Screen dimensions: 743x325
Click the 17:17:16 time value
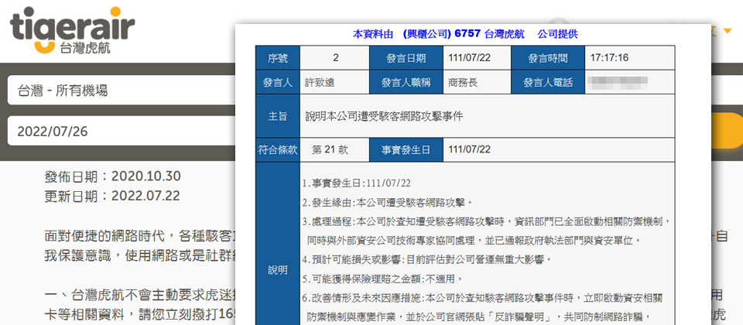609,58
